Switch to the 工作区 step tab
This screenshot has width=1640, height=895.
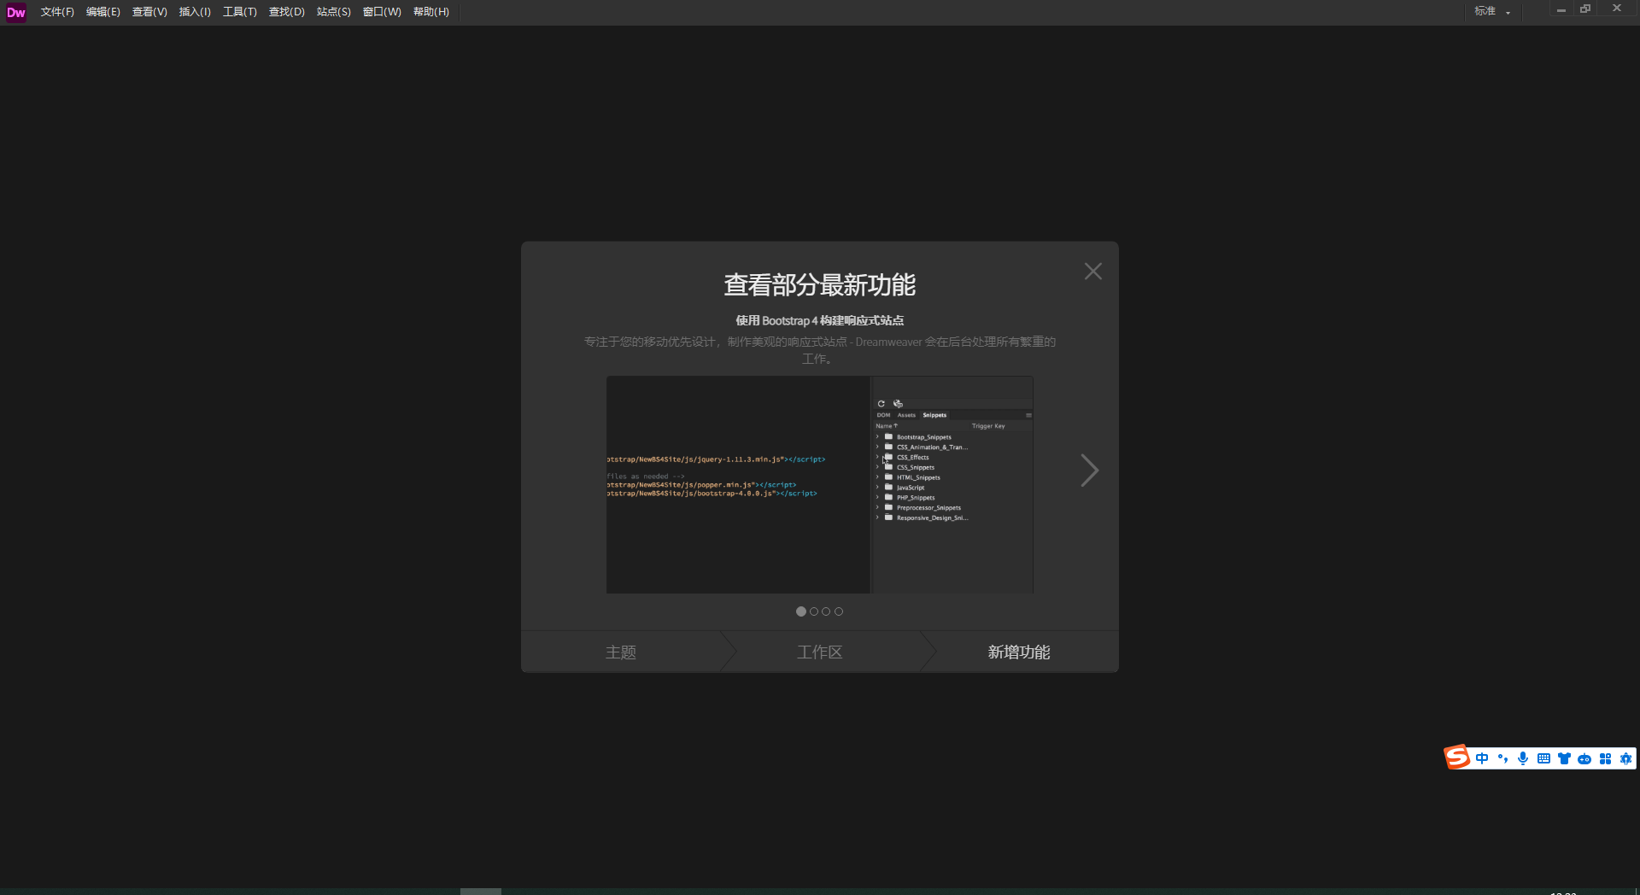820,652
